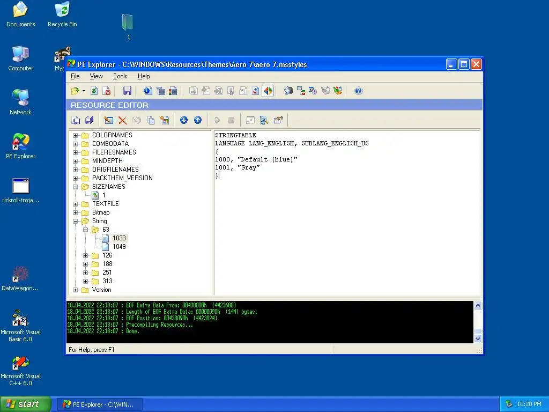The width and height of the screenshot is (549, 412).
Task: Click the Add New Resource icon
Action: (x=165, y=120)
